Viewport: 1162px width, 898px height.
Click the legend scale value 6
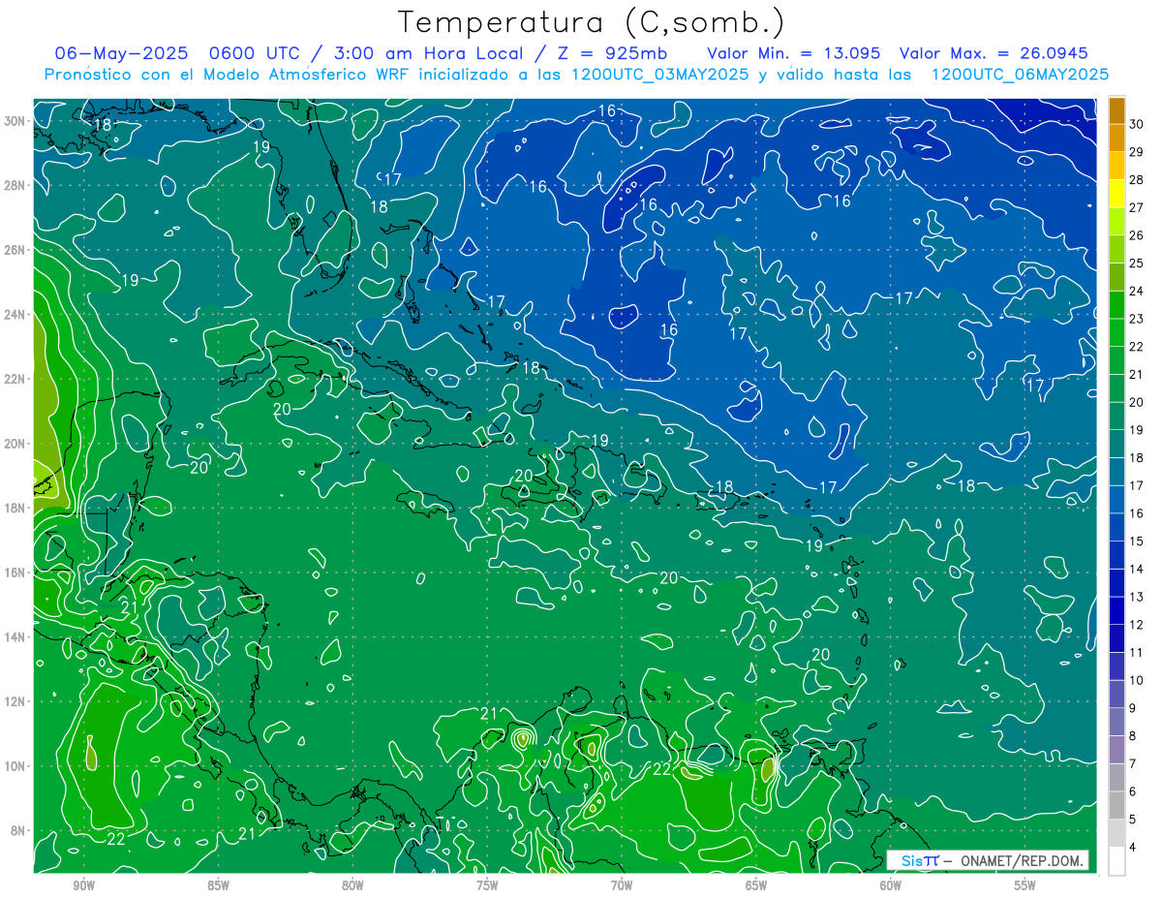point(1133,791)
